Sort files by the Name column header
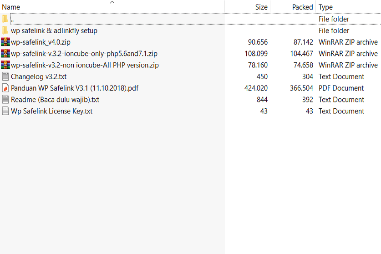Screen dimensions: 381x254 pos(11,7)
